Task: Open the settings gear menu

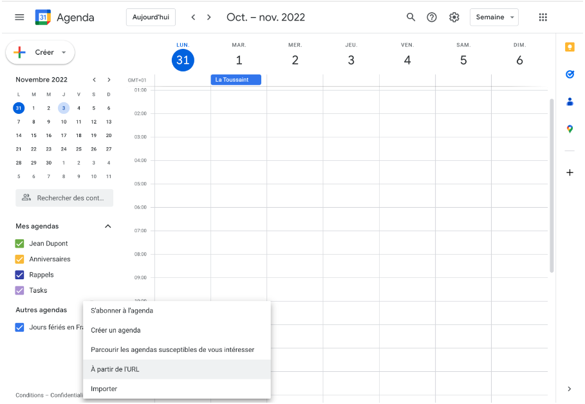Action: click(454, 17)
